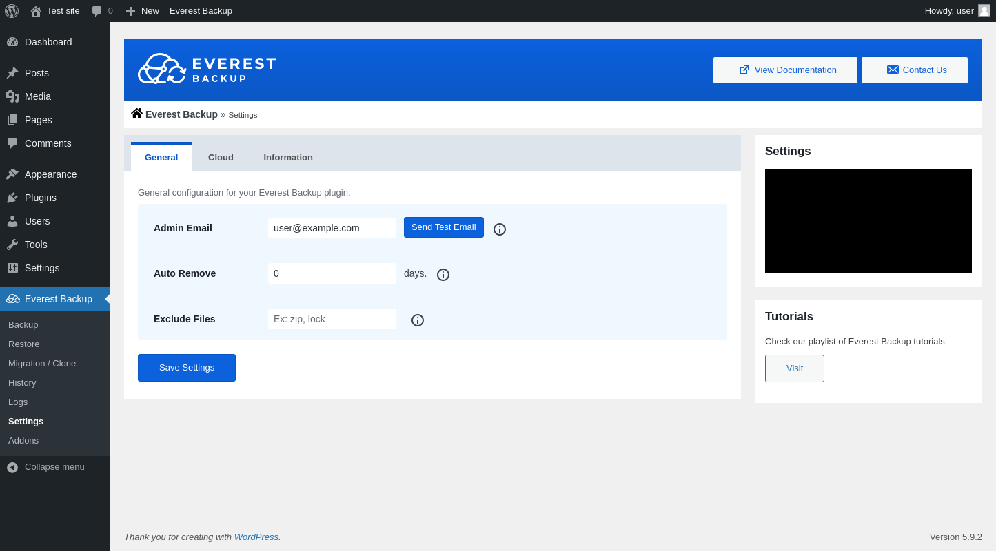
Task: Click the Send Test Email button
Action: tap(444, 227)
